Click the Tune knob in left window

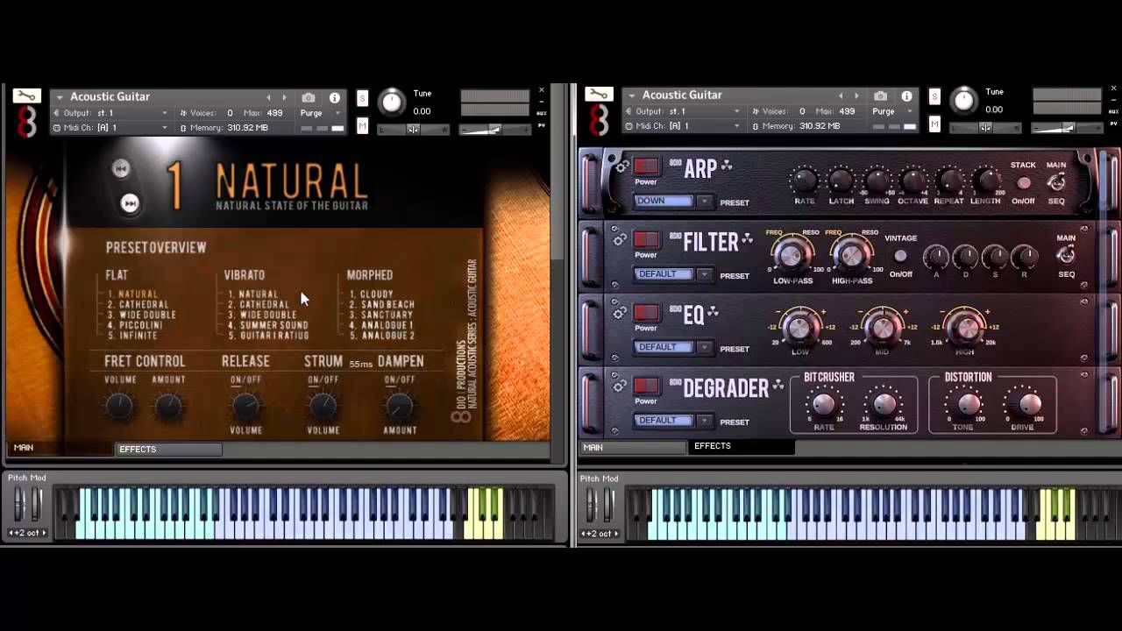[x=392, y=103]
